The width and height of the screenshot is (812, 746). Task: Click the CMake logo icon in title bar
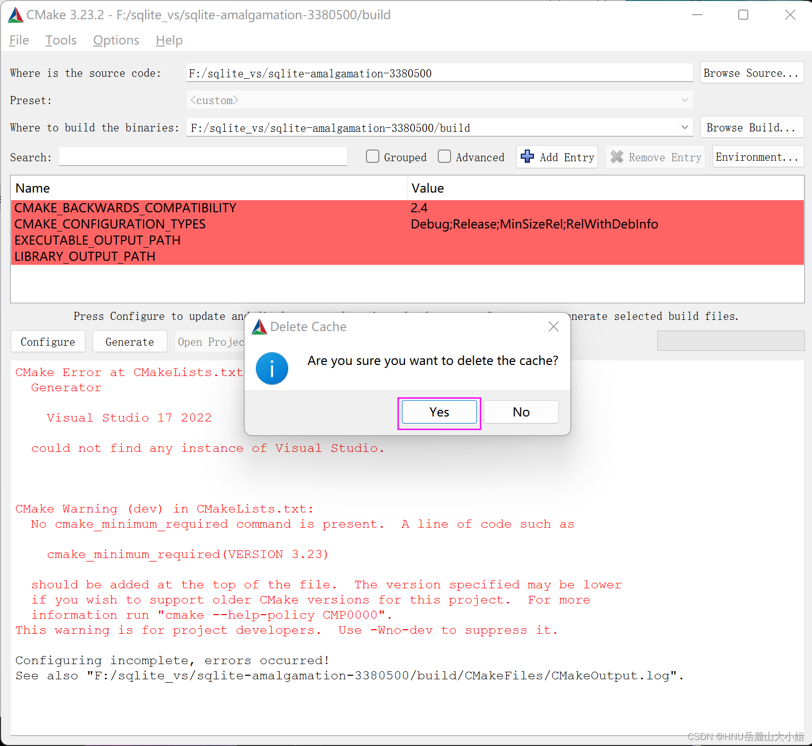click(x=16, y=15)
